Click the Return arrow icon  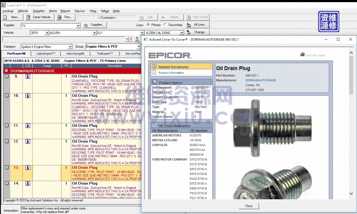pyautogui.click(x=163, y=17)
